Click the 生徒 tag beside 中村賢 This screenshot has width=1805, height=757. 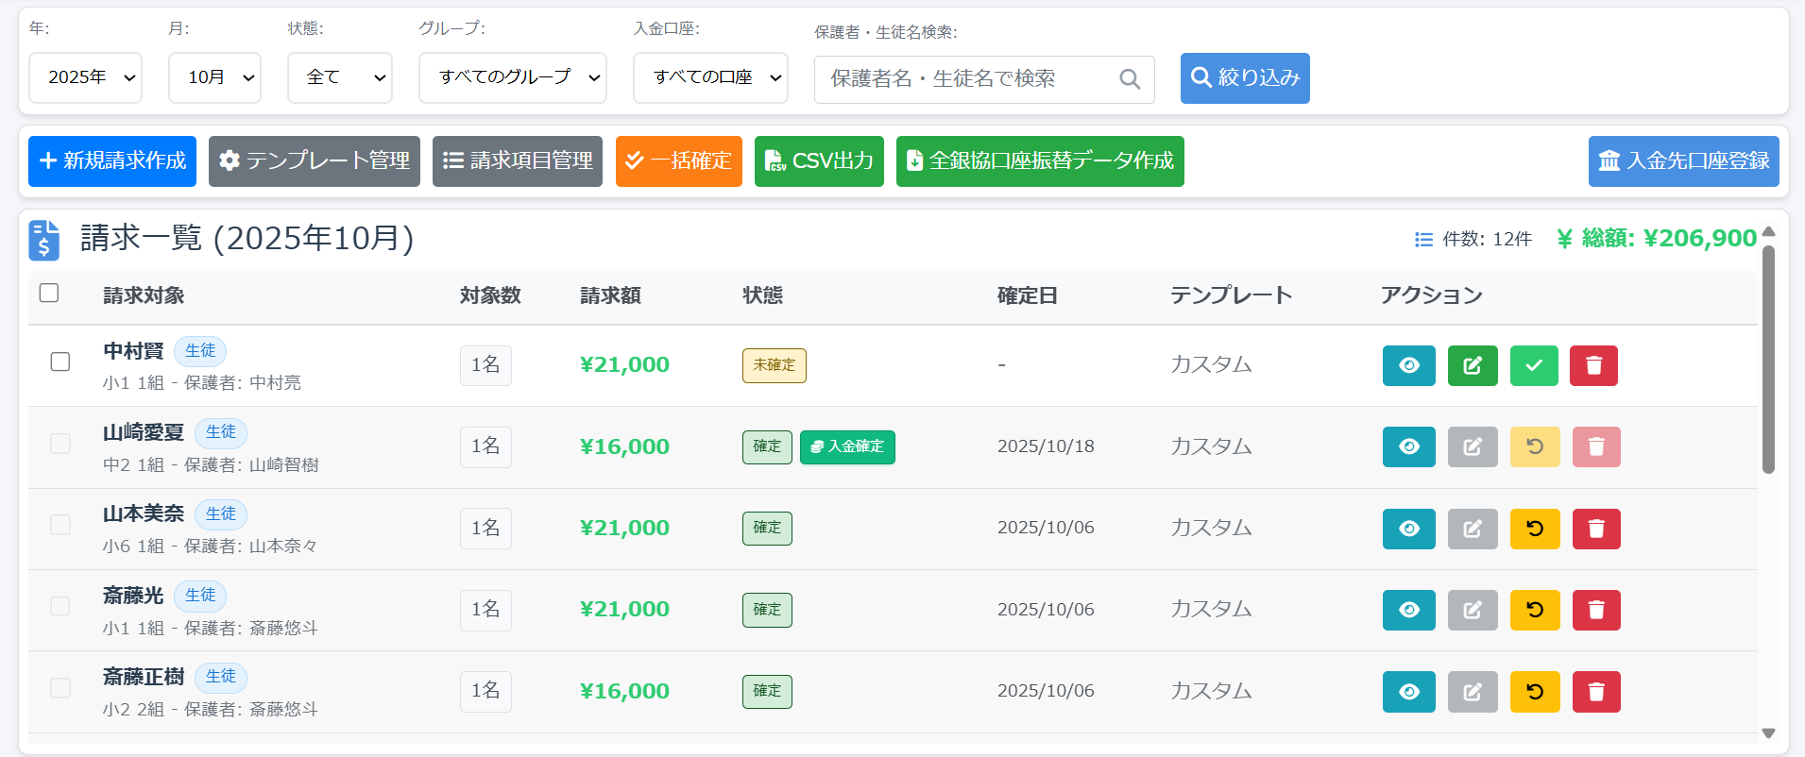(x=200, y=350)
